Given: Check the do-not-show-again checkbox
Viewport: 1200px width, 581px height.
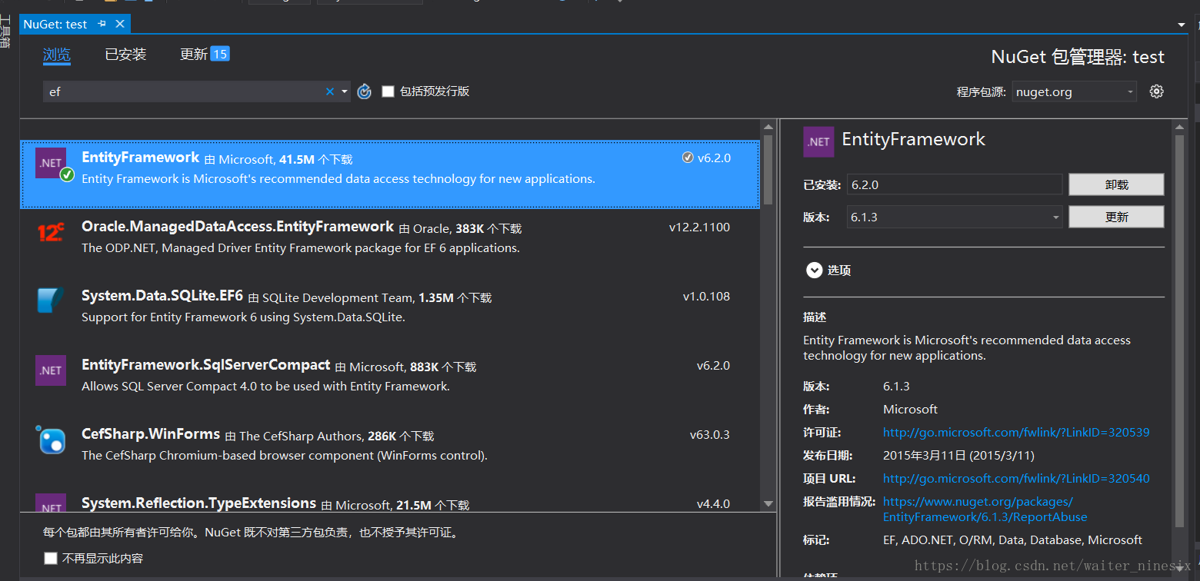Looking at the screenshot, I should 51,558.
